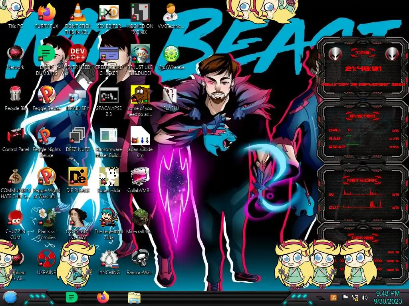Click the right alien head on TIME widget

coord(392,54)
